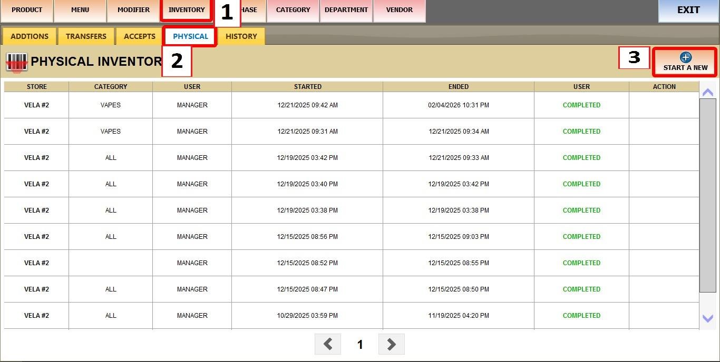
Task: Open the Menu section
Action: point(80,10)
